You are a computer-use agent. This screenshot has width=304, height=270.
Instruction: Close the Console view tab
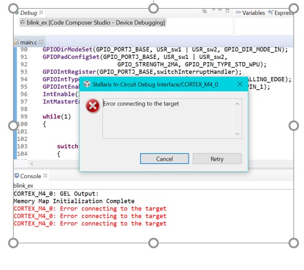pyautogui.click(x=45, y=176)
